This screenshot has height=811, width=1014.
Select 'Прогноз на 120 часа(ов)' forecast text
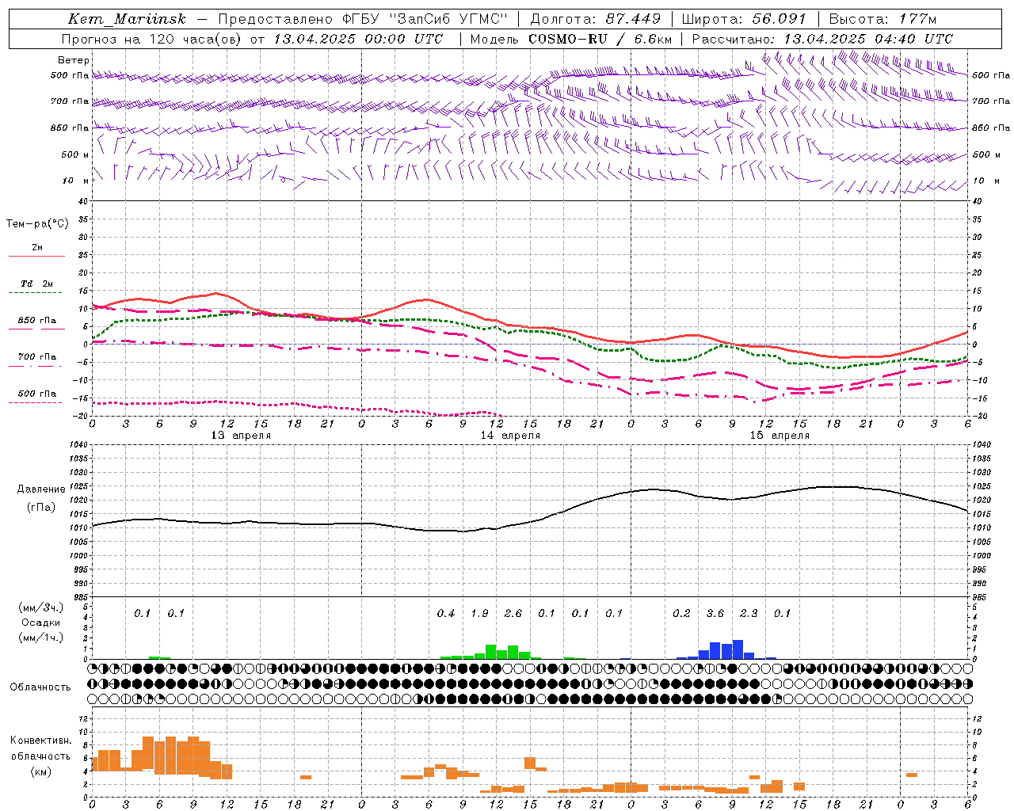152,39
